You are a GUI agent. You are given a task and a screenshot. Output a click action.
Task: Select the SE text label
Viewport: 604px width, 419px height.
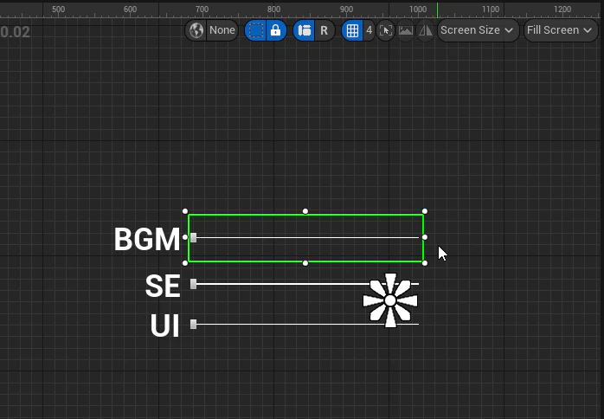point(163,286)
